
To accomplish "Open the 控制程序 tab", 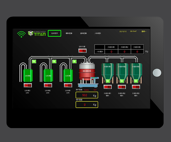I will click(54, 33).
